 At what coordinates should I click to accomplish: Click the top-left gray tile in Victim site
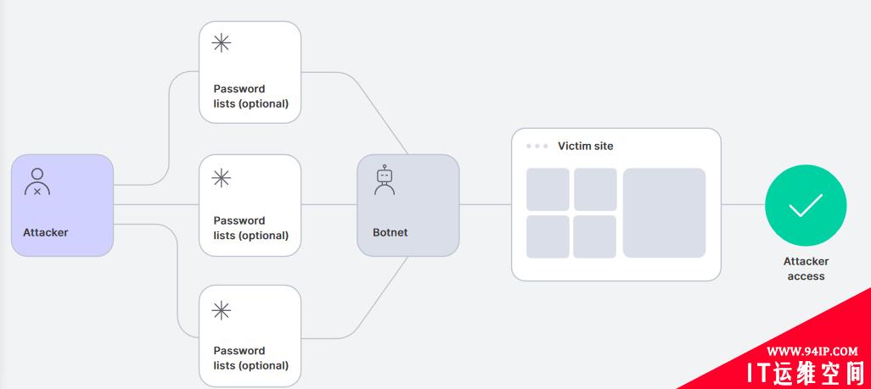click(x=548, y=190)
